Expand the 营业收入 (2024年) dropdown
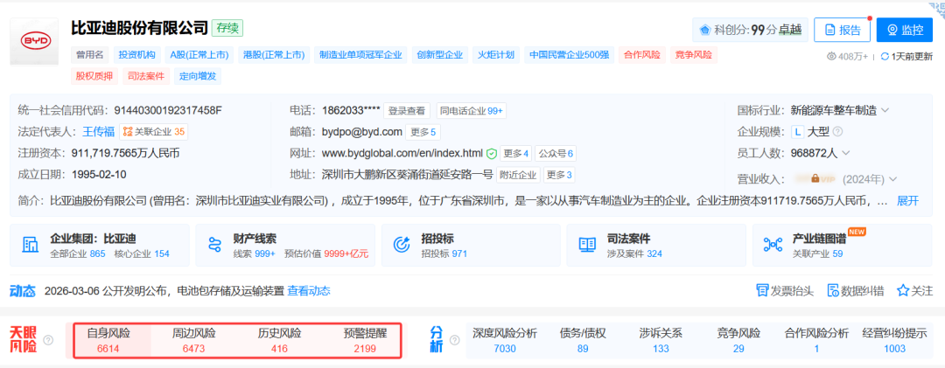945x368 pixels. coord(892,179)
